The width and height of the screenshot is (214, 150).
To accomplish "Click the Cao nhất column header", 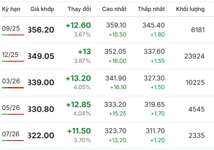I will [x=114, y=9].
